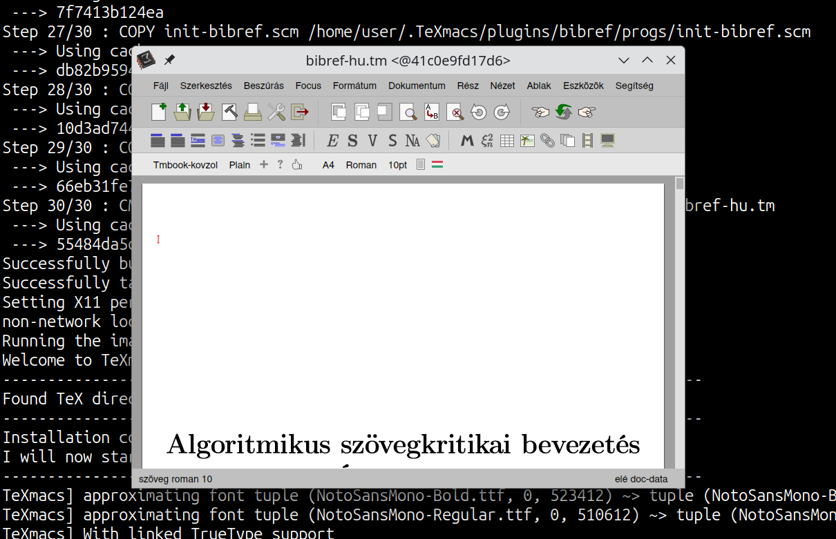The width and height of the screenshot is (836, 539).
Task: Open the Beszúrás menu
Action: 263,86
